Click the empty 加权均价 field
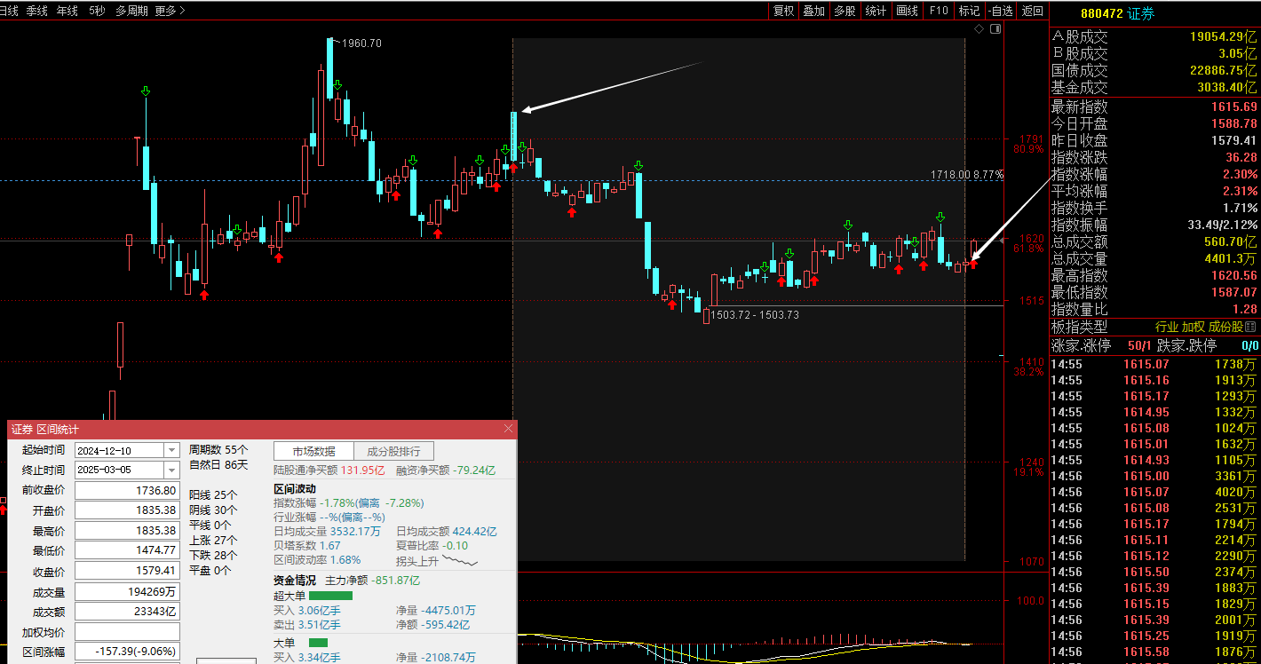The width and height of the screenshot is (1261, 664). click(x=127, y=632)
